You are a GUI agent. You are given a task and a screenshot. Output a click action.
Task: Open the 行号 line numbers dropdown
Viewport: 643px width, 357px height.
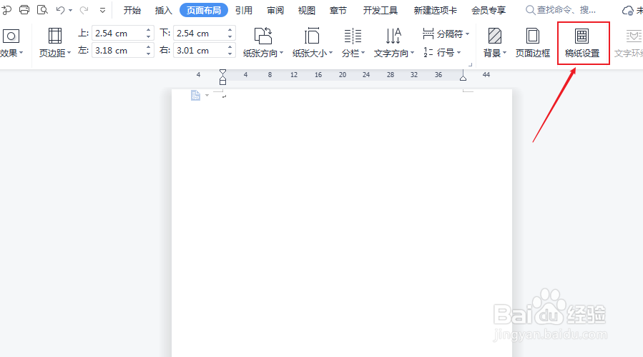tap(442, 52)
